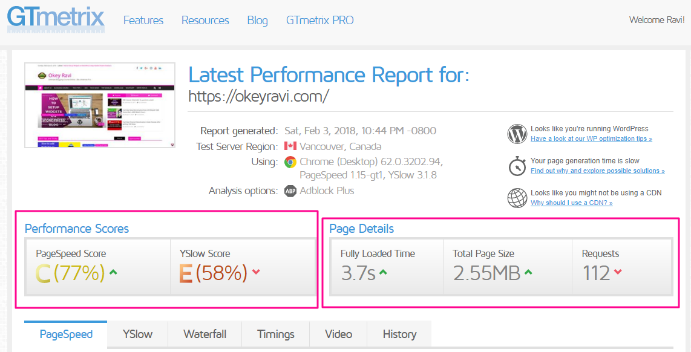Click the report date Sat, Feb 3, 2018
691x352 pixels.
click(x=361, y=131)
